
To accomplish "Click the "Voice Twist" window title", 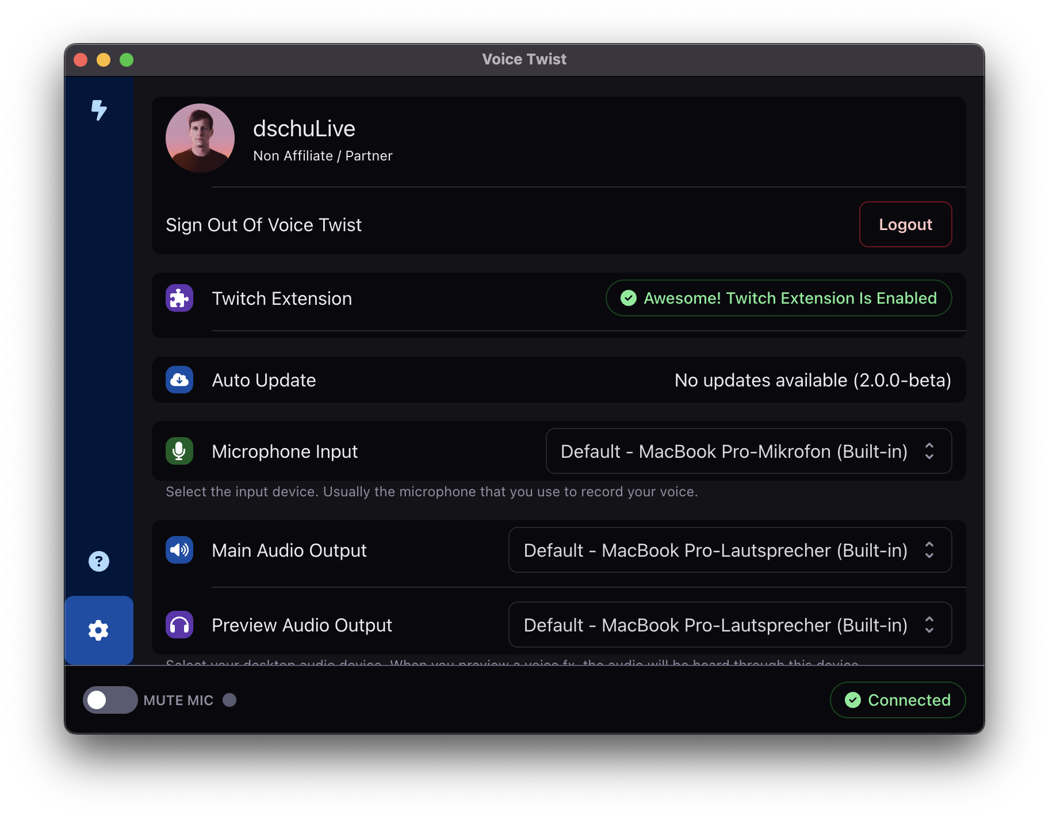I will tap(524, 59).
